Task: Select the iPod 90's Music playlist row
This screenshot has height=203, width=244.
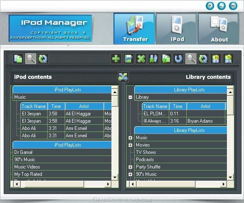Action: [x=62, y=160]
